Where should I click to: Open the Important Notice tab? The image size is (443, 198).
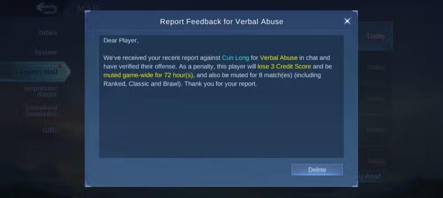(x=40, y=91)
